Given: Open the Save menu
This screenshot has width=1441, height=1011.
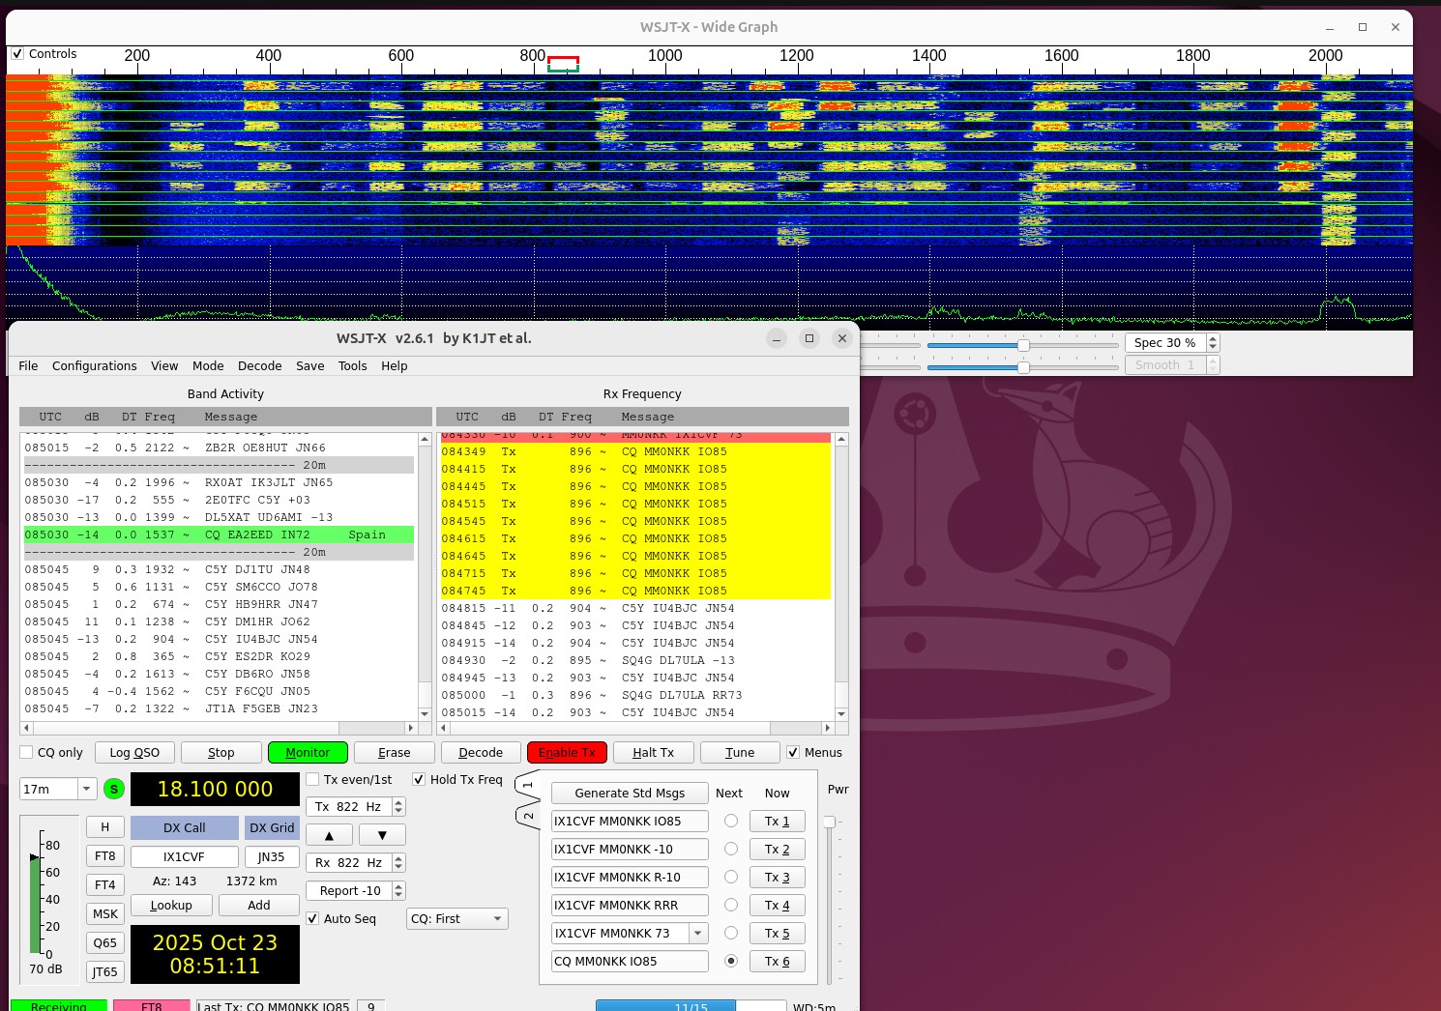Looking at the screenshot, I should [310, 366].
